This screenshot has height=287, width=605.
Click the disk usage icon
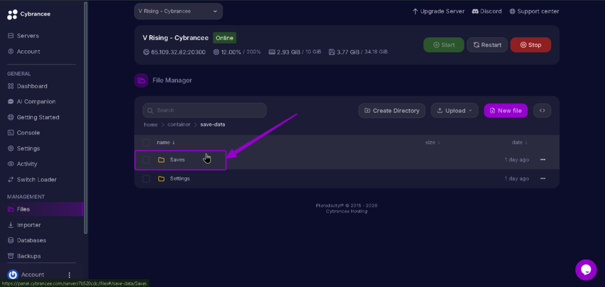coord(331,52)
